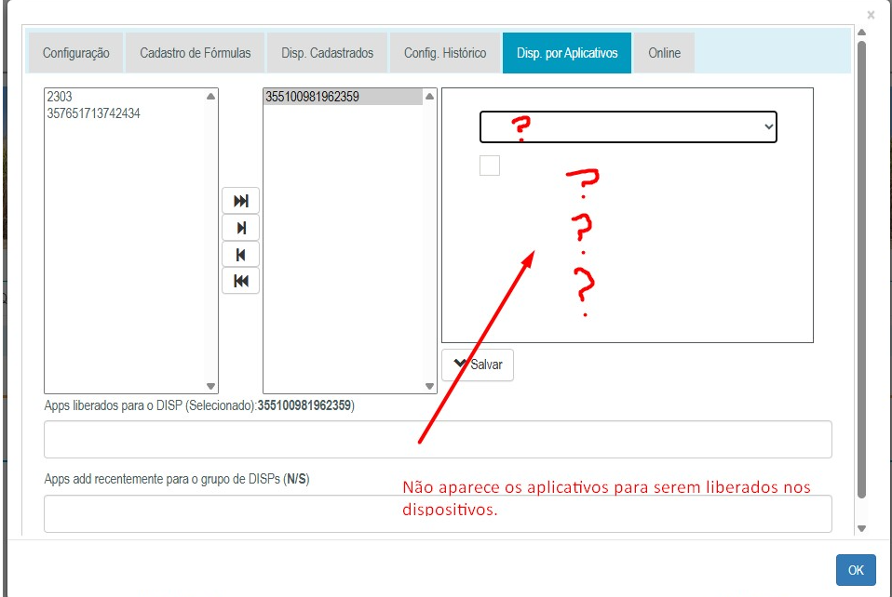Screen dimensions: 892x597
Task: Click the Apps add recentemente field
Action: [438, 513]
